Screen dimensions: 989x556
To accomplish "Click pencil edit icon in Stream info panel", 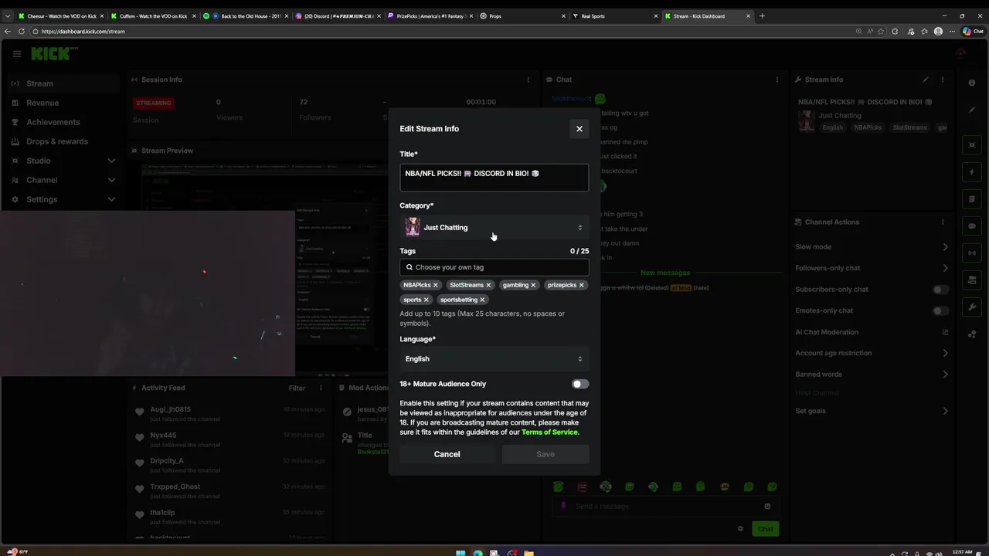I will [x=925, y=80].
